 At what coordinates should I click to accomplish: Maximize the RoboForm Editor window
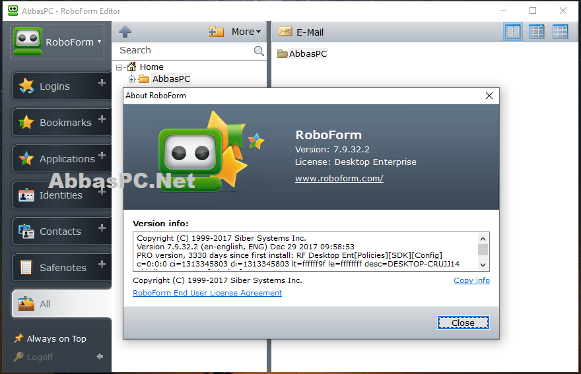pyautogui.click(x=533, y=11)
